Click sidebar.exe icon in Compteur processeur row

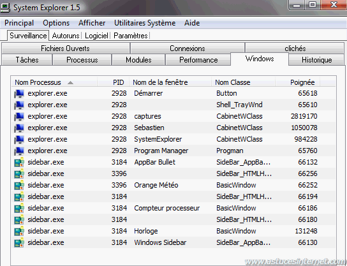19,209
